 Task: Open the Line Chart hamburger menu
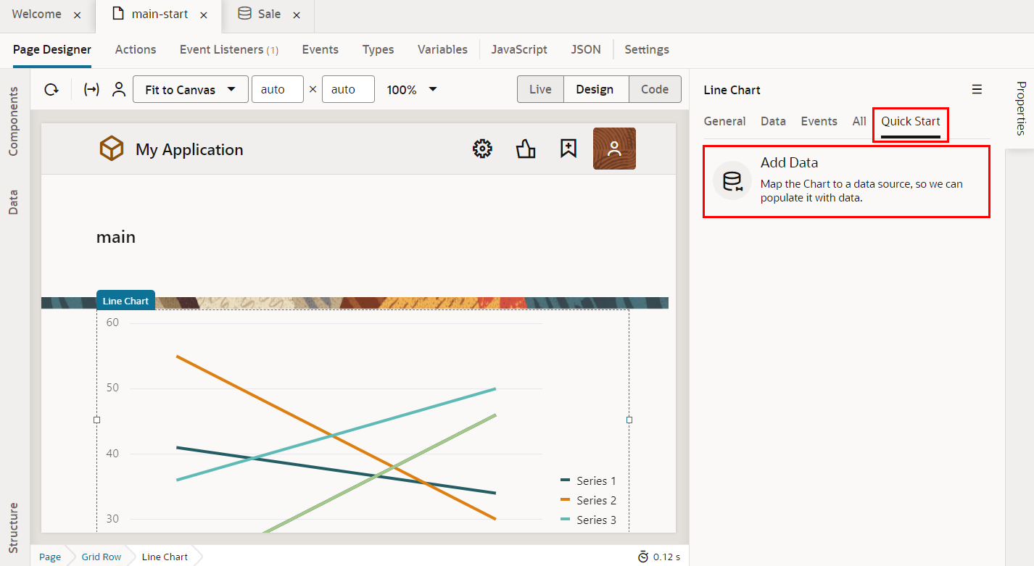pyautogui.click(x=977, y=90)
